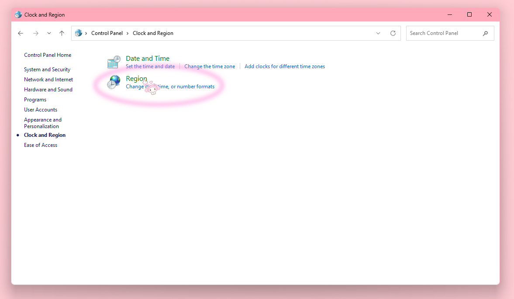
Task: Click the magnifier search icon
Action: [486, 33]
